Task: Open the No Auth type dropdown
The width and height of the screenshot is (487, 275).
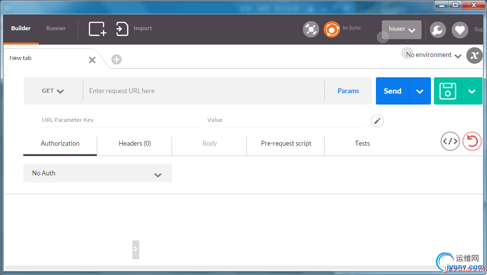Action: [98, 173]
